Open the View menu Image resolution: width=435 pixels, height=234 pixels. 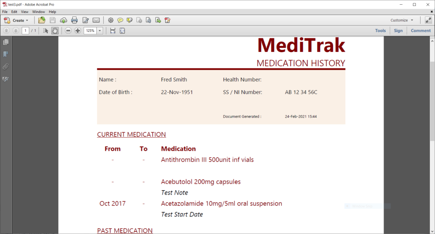click(25, 11)
